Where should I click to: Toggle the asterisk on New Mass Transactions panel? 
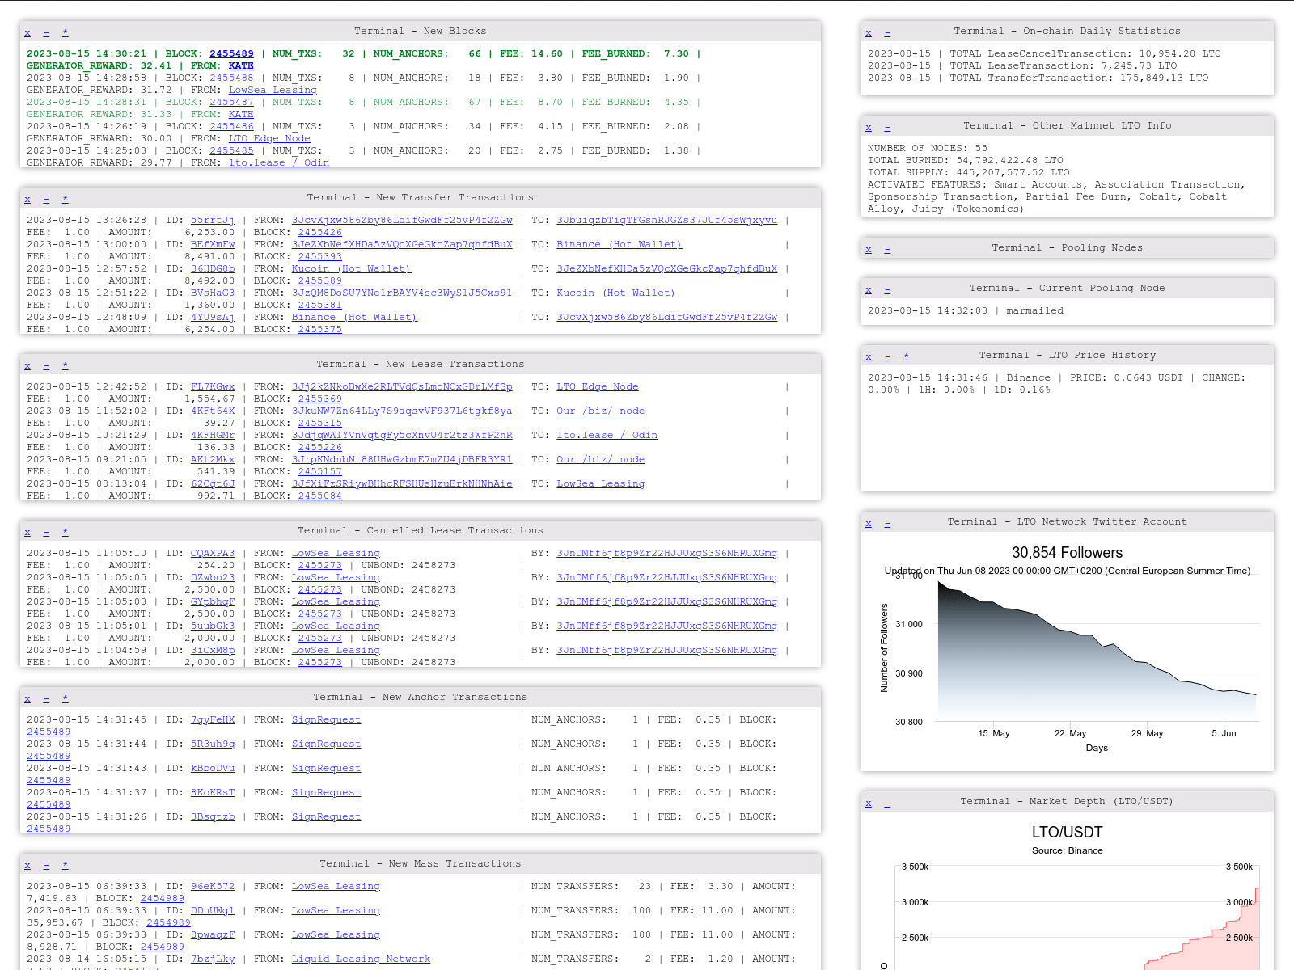(x=66, y=866)
